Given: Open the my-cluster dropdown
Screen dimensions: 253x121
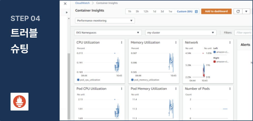Looking at the screenshot, I should tap(181, 32).
